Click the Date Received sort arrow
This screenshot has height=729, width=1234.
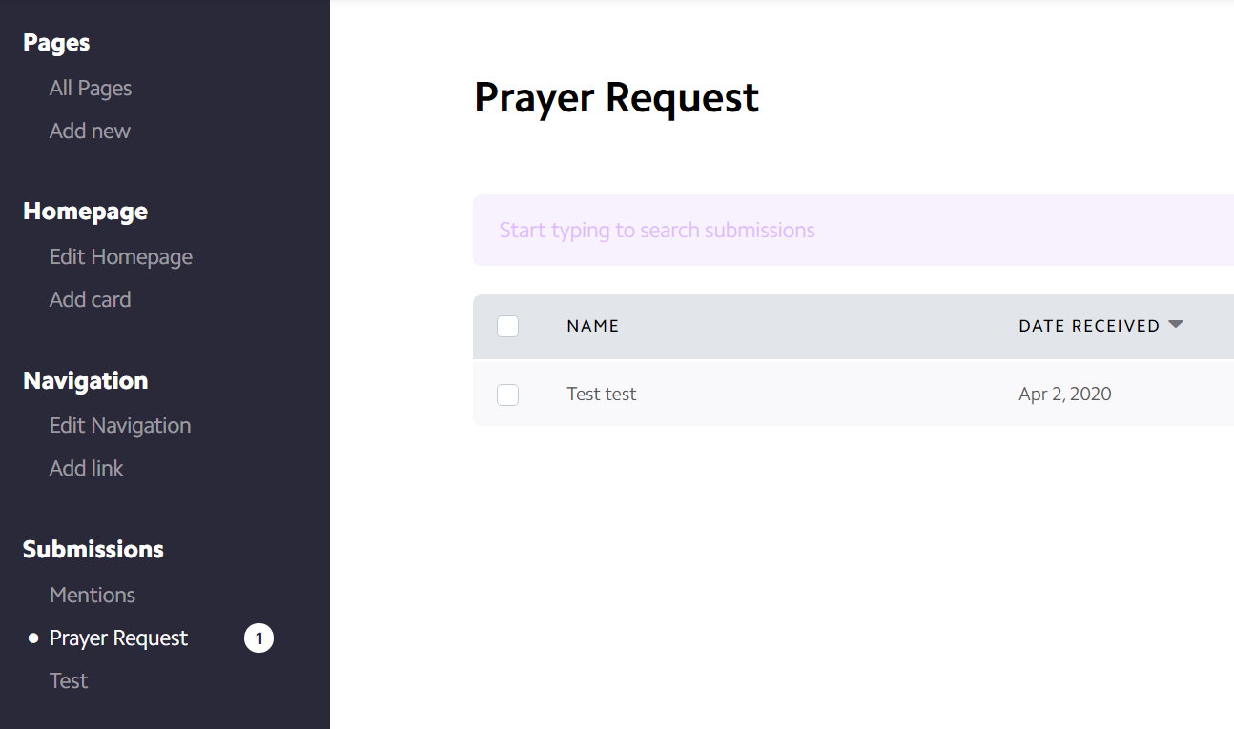1176,325
